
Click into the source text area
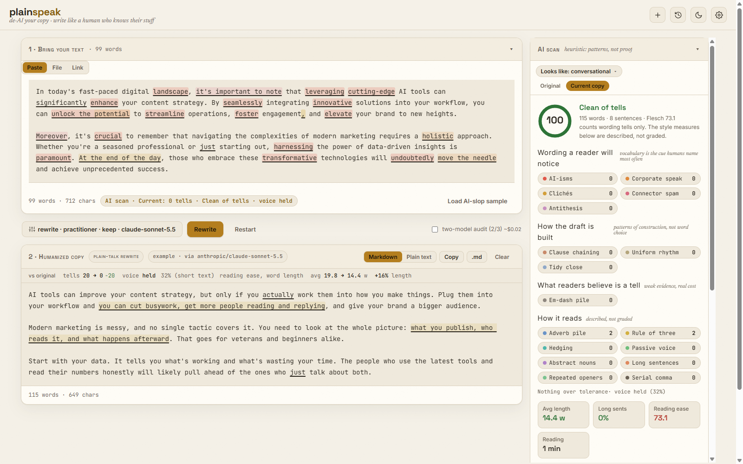pos(272,131)
